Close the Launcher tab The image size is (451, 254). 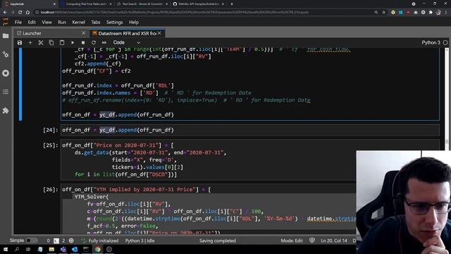point(83,33)
